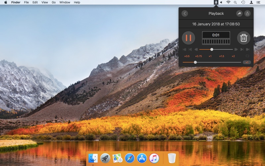Click the ×1 speed reset badge

coord(247,62)
